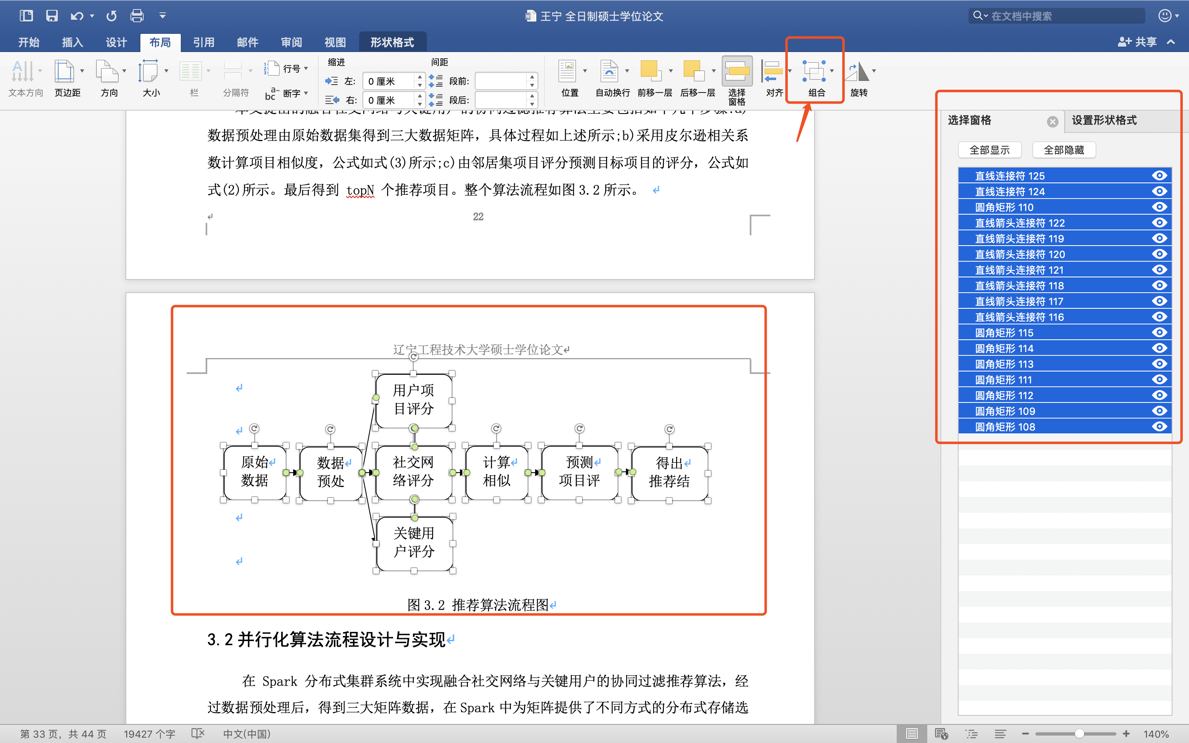1189x743 pixels.
Task: Hide 直线连接符 124 with eye icon
Action: coord(1159,191)
